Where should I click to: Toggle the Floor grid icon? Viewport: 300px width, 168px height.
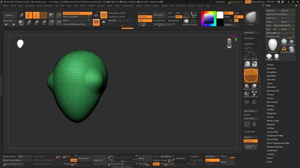[x=96, y=15]
